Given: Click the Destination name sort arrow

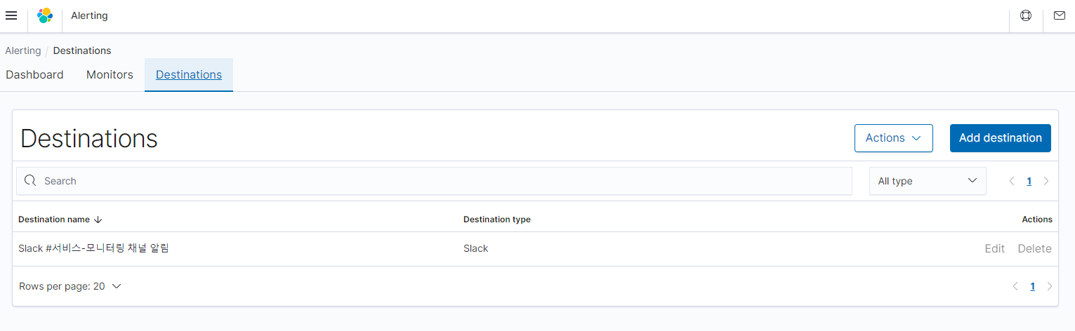Looking at the screenshot, I should (x=98, y=219).
